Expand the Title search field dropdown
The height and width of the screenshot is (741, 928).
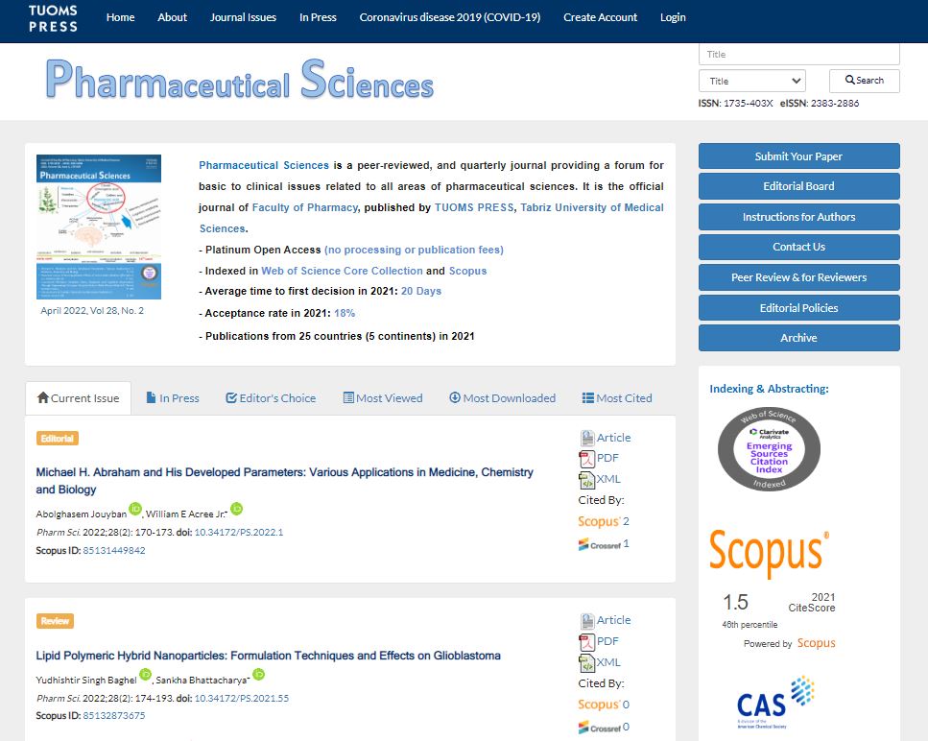(751, 82)
